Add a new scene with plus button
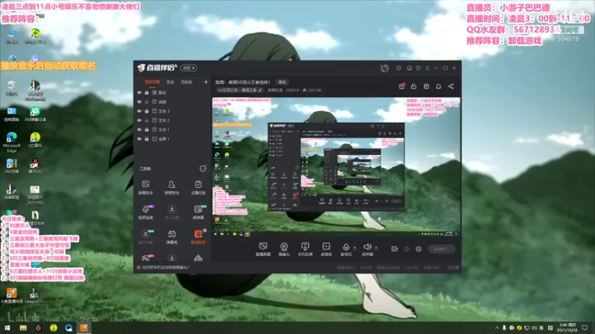 tap(206, 82)
